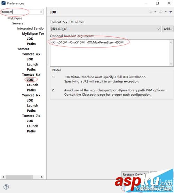This screenshot has width=174, height=193.
Task: Open the back history dropdown arrow
Action: [x=155, y=12]
